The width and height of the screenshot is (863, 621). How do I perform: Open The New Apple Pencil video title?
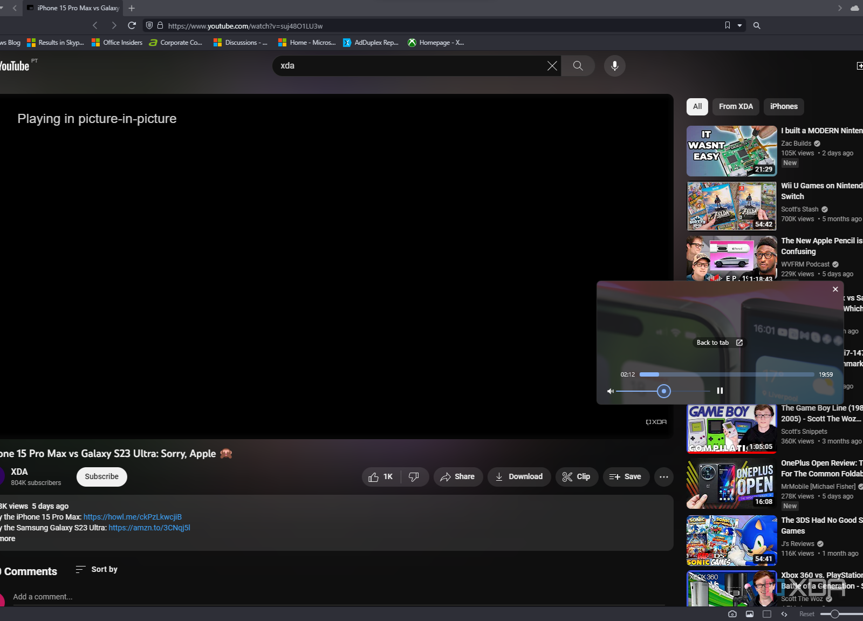click(821, 246)
